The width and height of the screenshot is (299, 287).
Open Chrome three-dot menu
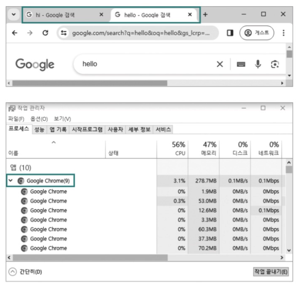(x=283, y=33)
